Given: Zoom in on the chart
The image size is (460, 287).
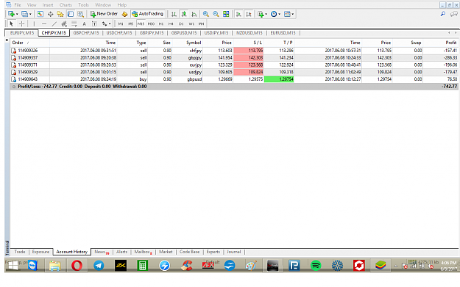Looking at the screenshot, I should pos(205,14).
